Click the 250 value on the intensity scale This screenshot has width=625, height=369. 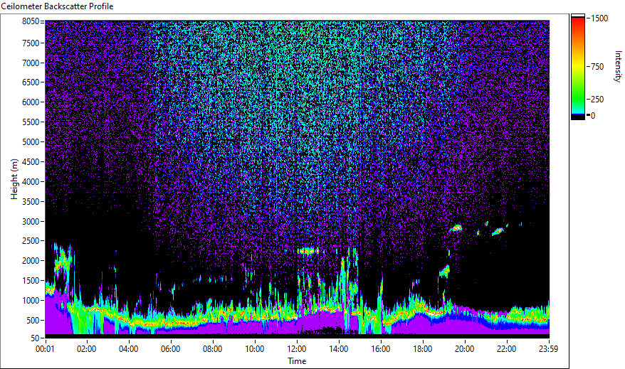tap(597, 99)
